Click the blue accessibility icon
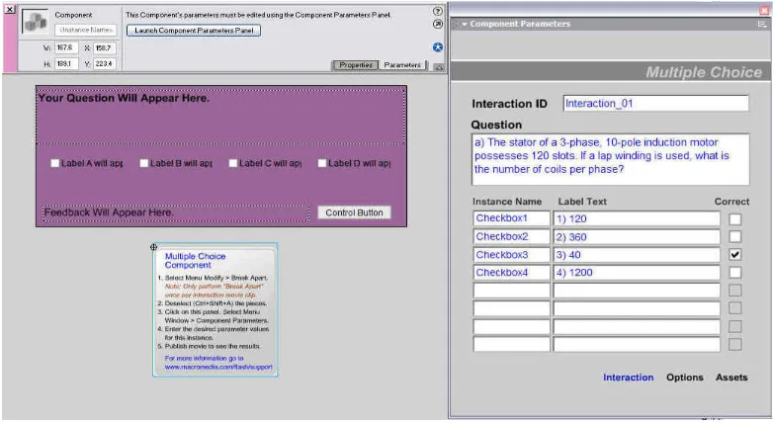 (438, 47)
